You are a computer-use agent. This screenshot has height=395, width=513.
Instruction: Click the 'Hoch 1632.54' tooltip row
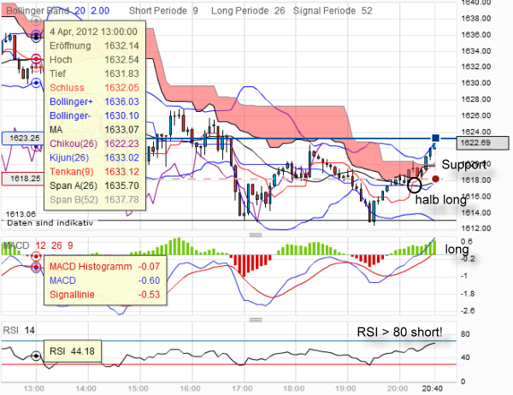[94, 60]
